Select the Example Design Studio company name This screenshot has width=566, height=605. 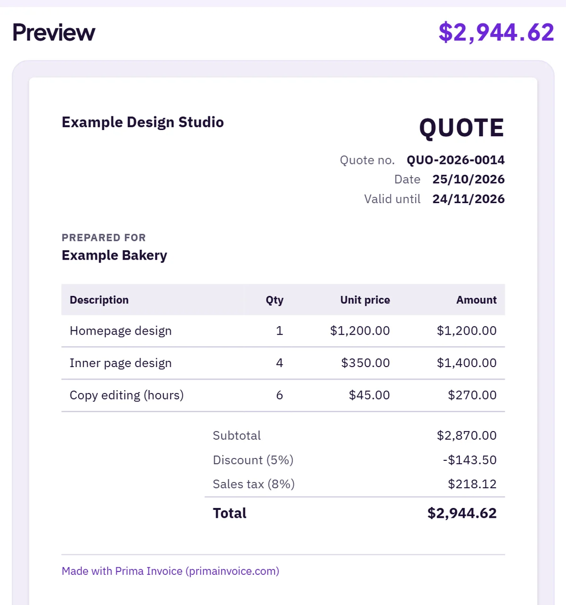click(x=142, y=122)
